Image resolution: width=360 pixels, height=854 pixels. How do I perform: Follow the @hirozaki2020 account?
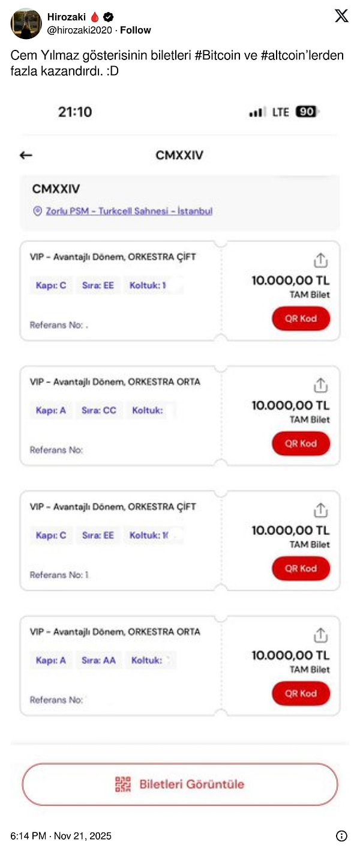(x=136, y=30)
